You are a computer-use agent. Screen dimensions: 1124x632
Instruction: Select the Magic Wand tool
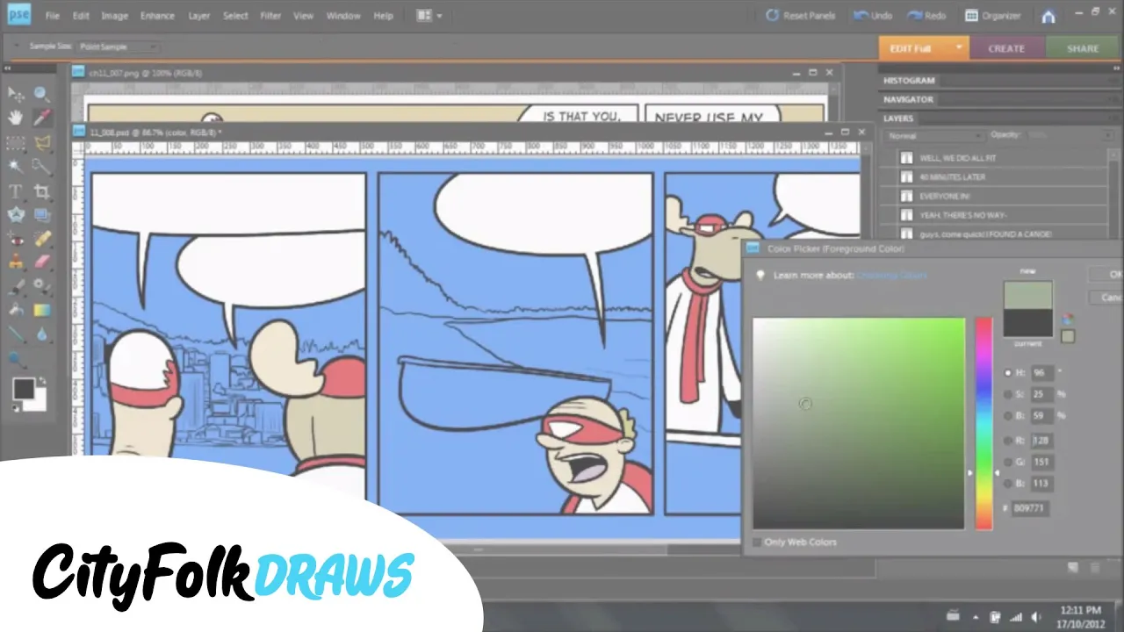(16, 166)
